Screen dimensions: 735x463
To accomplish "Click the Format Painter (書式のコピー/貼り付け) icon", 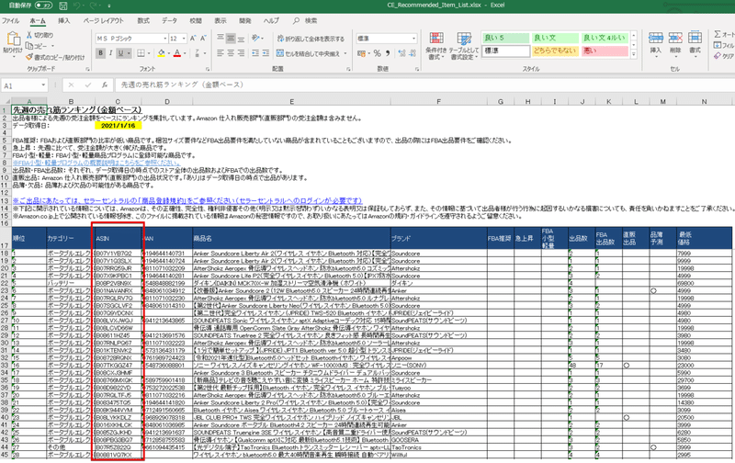I will pyautogui.click(x=29, y=57).
